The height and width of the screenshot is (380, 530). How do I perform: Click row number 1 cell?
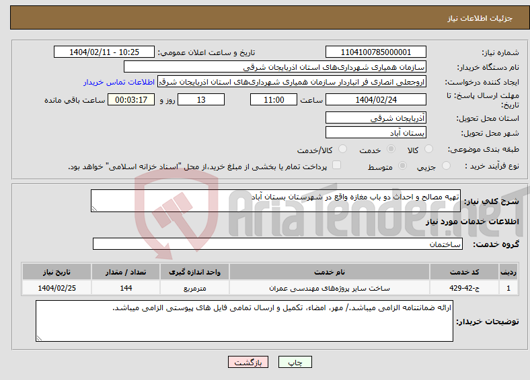(x=508, y=288)
